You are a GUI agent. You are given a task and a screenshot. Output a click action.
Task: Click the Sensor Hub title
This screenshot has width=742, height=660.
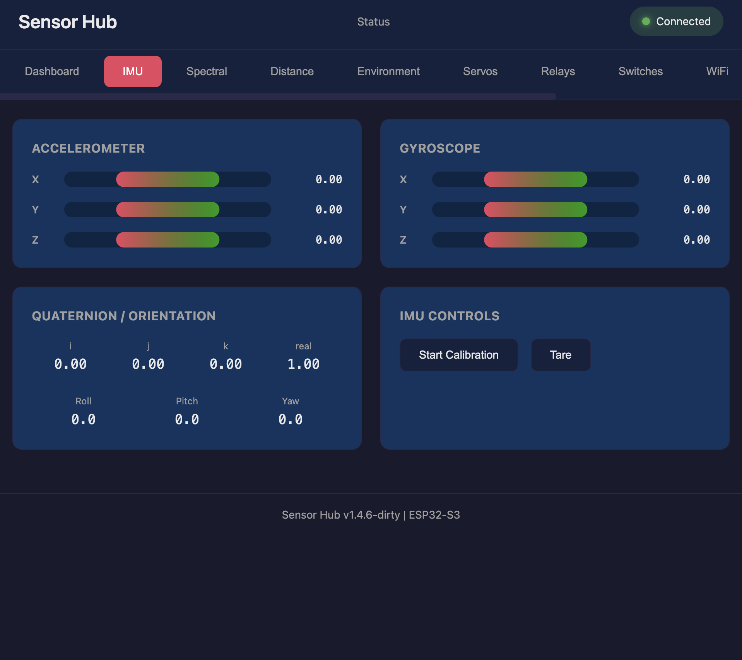tap(68, 22)
